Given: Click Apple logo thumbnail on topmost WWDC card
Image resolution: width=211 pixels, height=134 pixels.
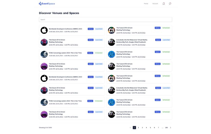Looking at the screenshot, I should click(x=44, y=30).
